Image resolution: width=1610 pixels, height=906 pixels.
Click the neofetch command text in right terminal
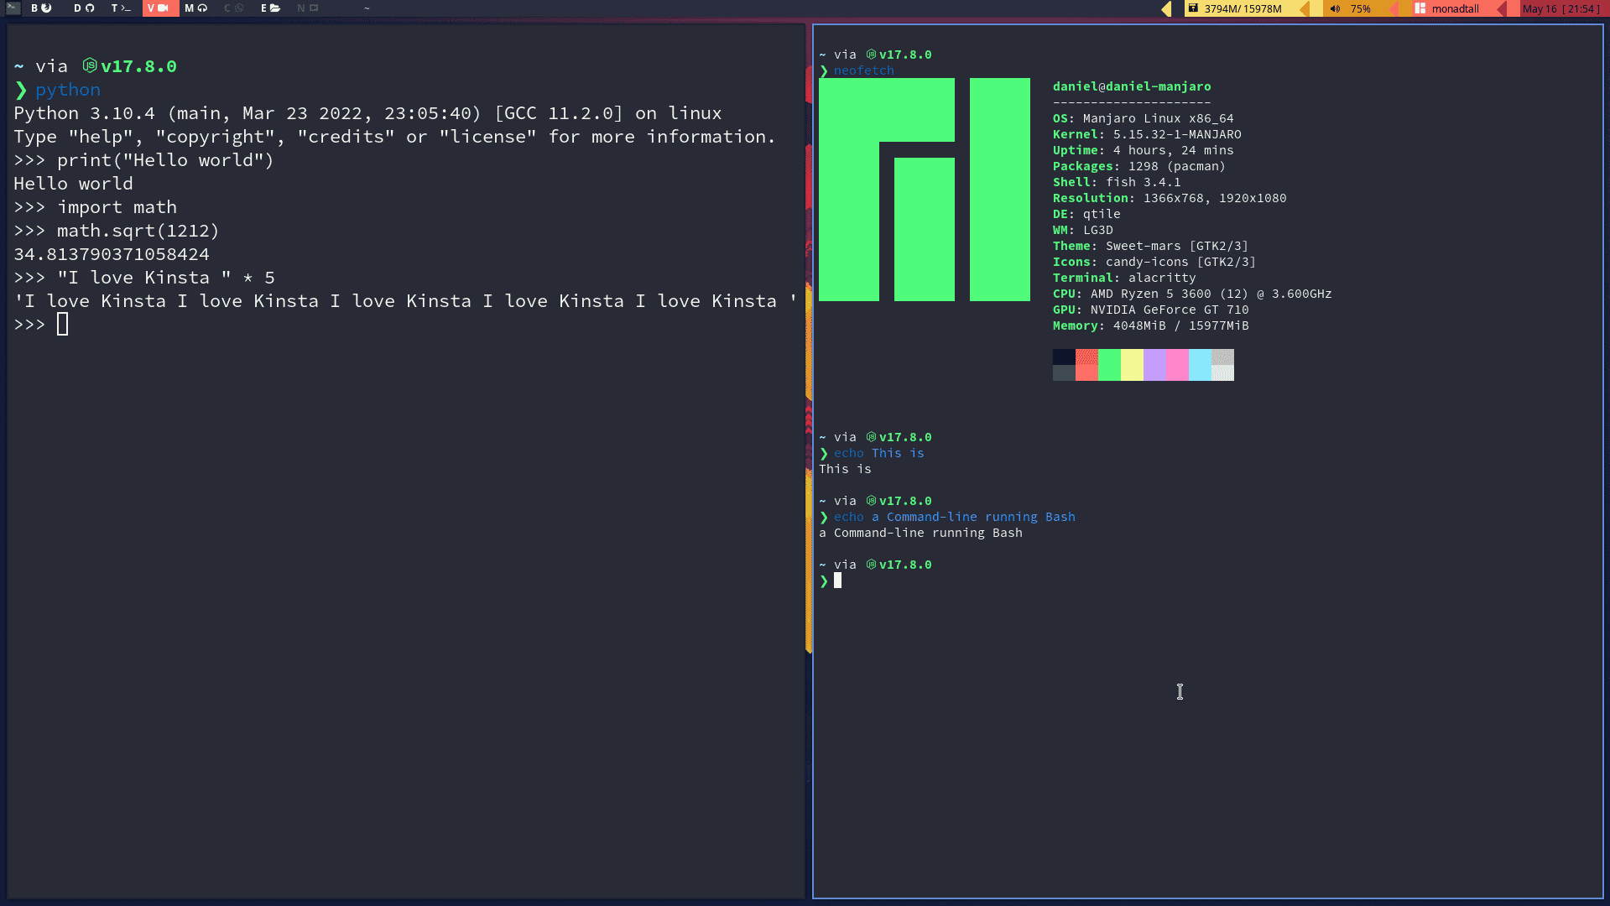click(x=862, y=70)
